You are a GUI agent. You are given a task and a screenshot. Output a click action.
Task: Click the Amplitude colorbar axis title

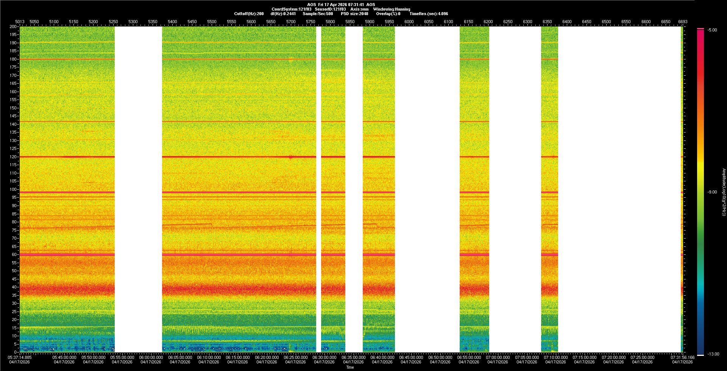click(724, 192)
